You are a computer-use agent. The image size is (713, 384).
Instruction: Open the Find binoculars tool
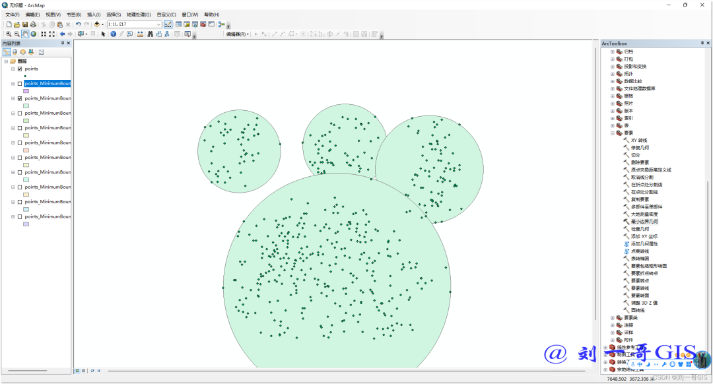tap(150, 34)
